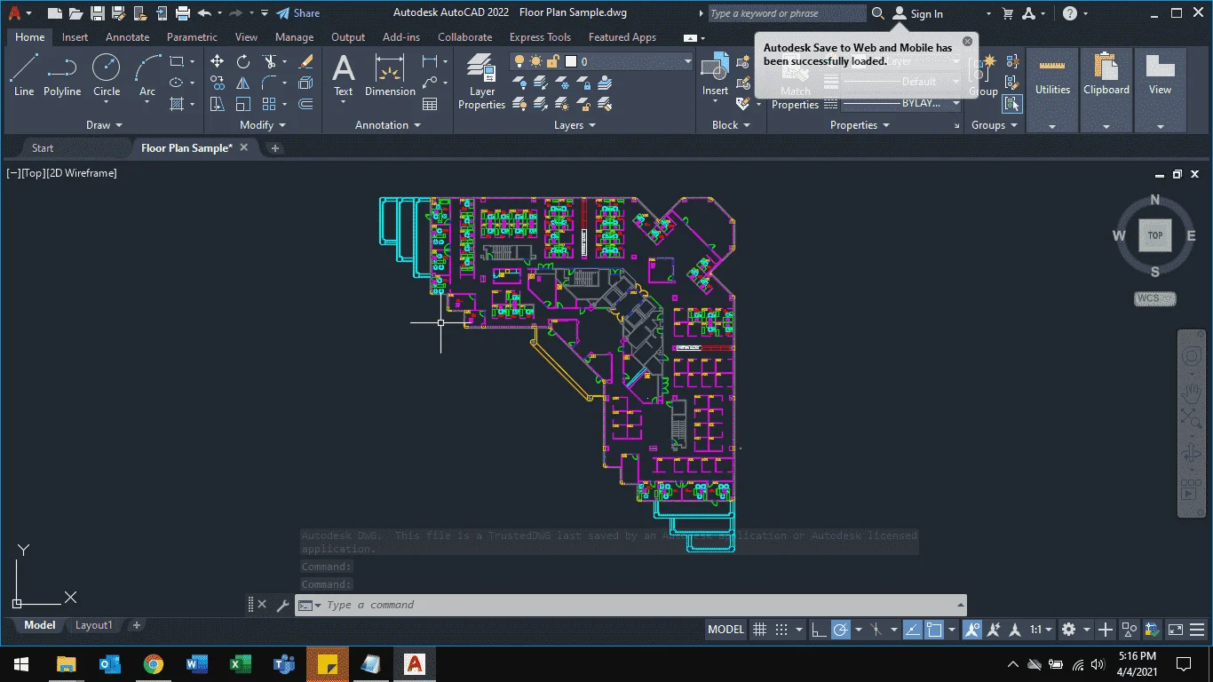The width and height of the screenshot is (1213, 682).
Task: Switch to the Insert ribbon tab
Action: (75, 37)
